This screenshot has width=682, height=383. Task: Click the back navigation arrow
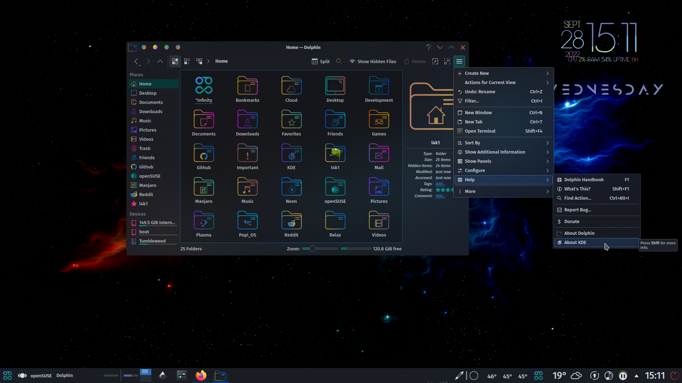tap(137, 61)
